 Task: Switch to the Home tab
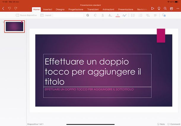click(x=36, y=10)
